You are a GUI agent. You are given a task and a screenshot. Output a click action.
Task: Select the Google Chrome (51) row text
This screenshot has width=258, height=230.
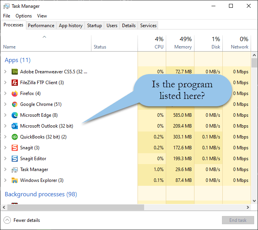click(x=41, y=104)
